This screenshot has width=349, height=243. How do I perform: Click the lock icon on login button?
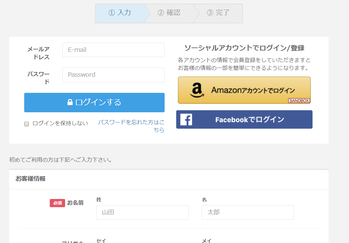pyautogui.click(x=70, y=102)
